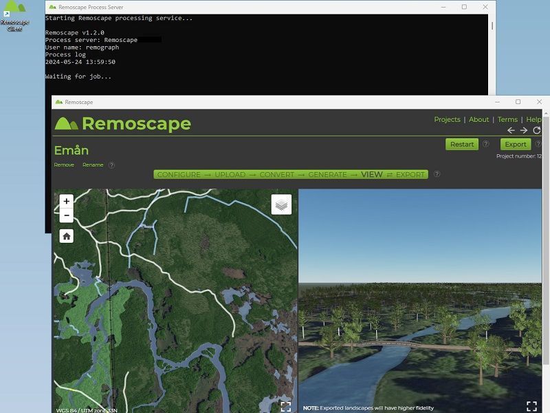550x413 pixels.
Task: Click the 3D landscape preview
Action: (x=420, y=301)
